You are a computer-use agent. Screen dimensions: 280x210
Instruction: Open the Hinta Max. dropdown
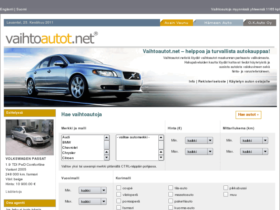point(199,151)
